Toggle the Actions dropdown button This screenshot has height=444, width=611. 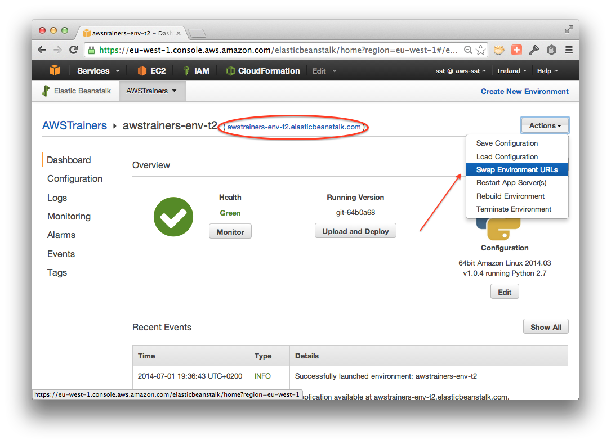pos(545,125)
